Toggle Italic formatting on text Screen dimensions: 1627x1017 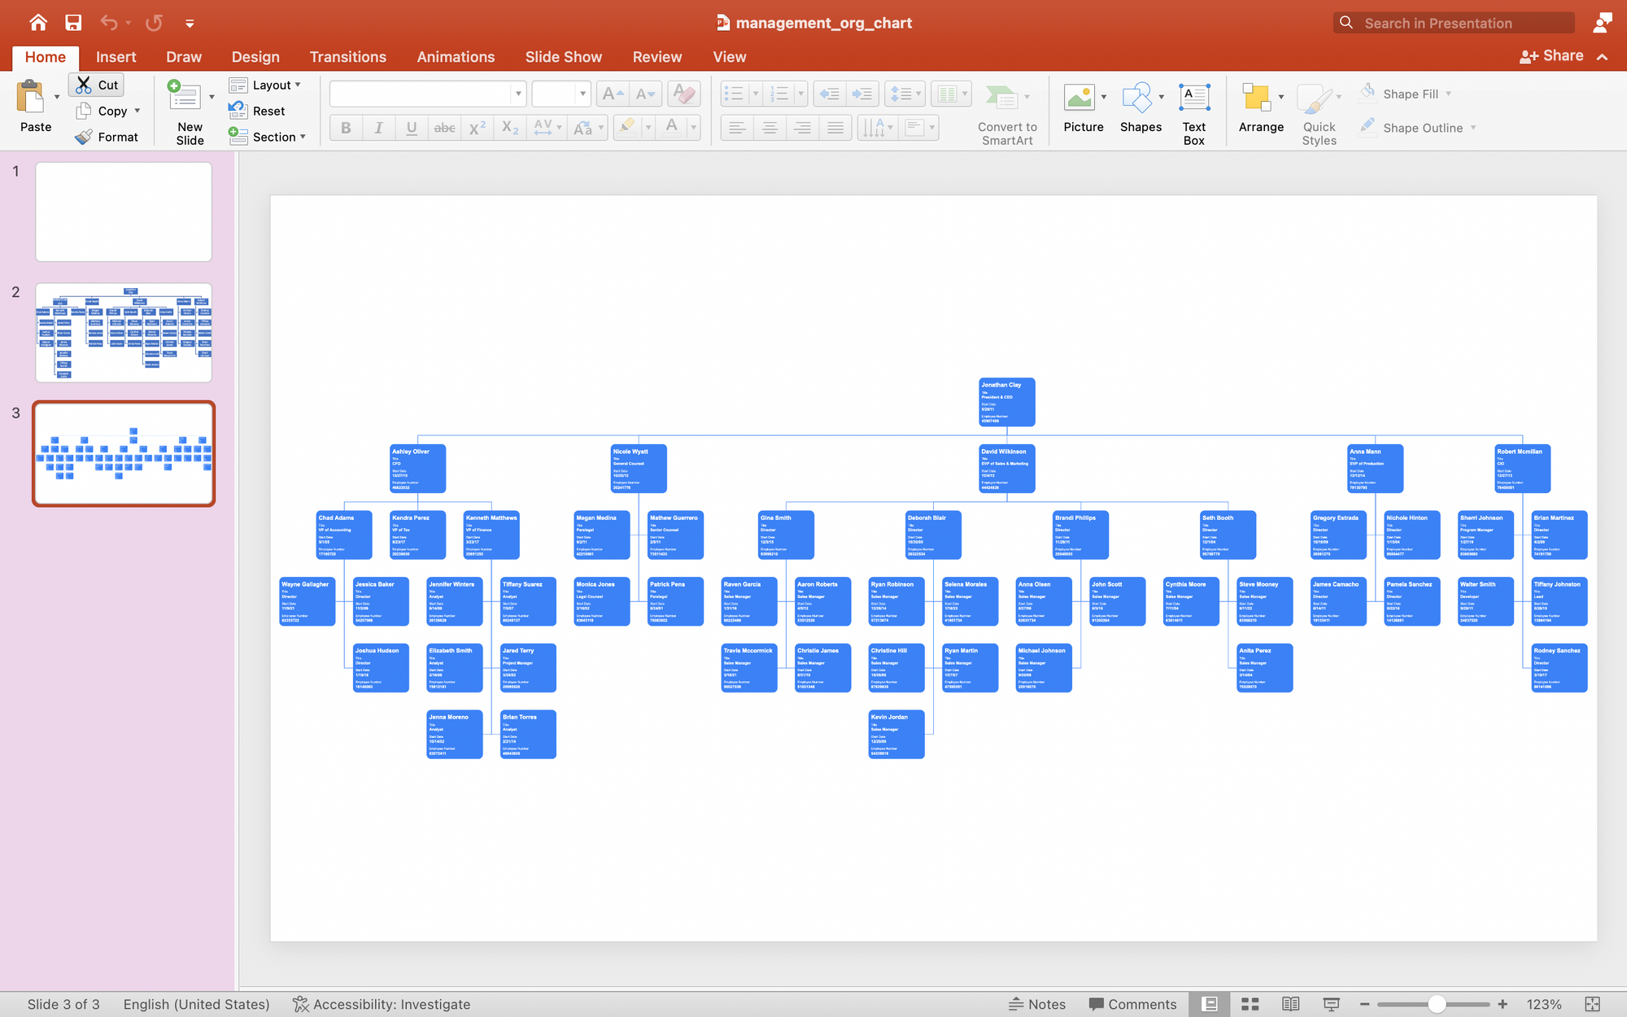click(378, 127)
